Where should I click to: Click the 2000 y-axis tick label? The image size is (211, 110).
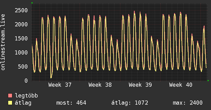coord(21,25)
